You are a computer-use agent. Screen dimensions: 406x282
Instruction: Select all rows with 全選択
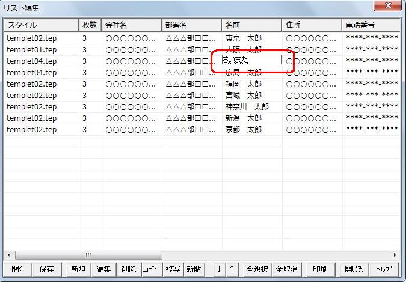pyautogui.click(x=257, y=269)
